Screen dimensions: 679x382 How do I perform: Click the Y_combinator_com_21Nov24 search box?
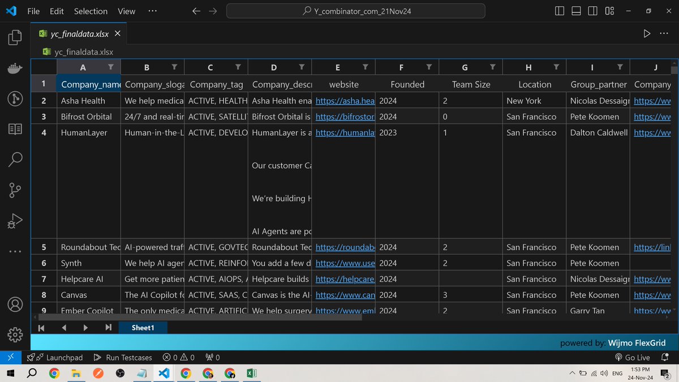[356, 11]
